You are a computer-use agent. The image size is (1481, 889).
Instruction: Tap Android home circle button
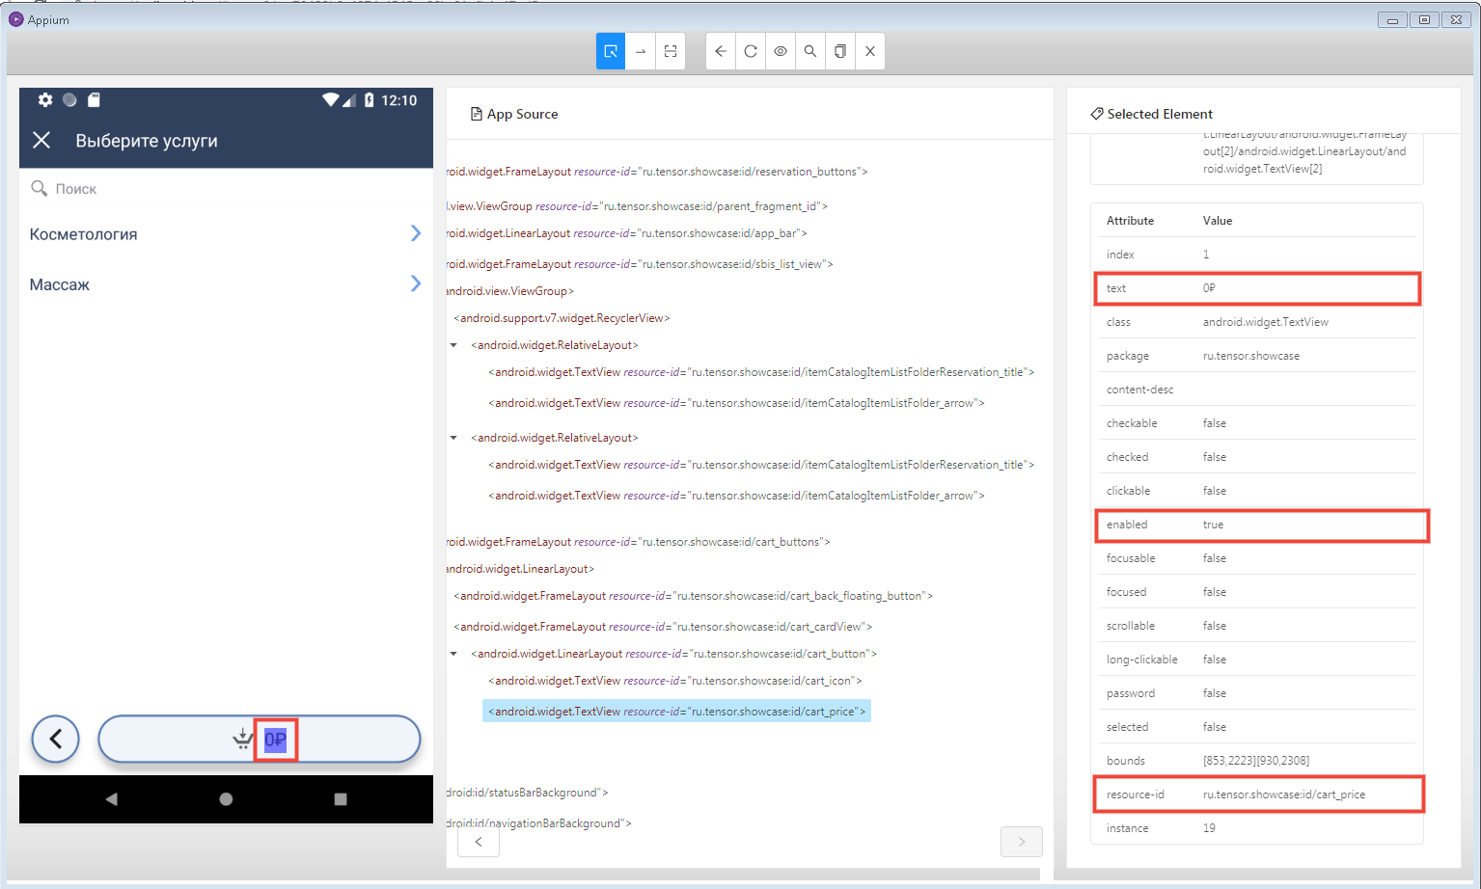(x=226, y=799)
